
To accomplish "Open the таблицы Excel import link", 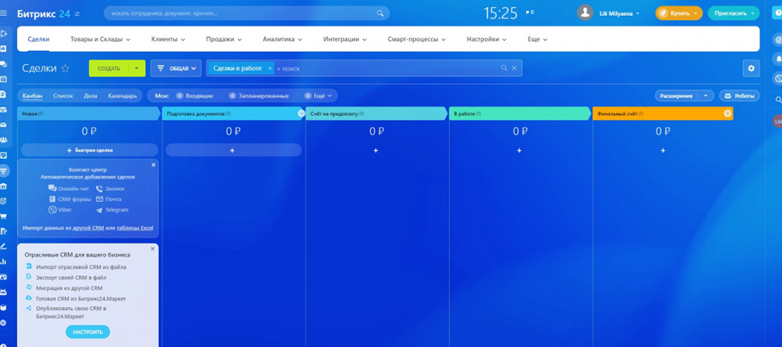I will (135, 228).
